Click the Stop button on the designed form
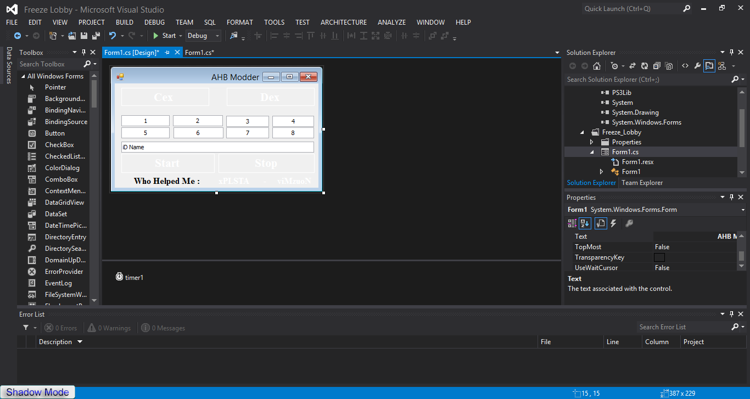 266,163
